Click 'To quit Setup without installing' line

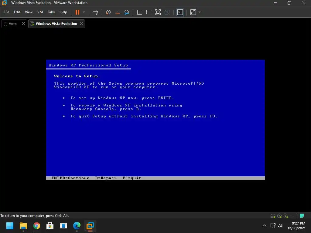tap(144, 116)
